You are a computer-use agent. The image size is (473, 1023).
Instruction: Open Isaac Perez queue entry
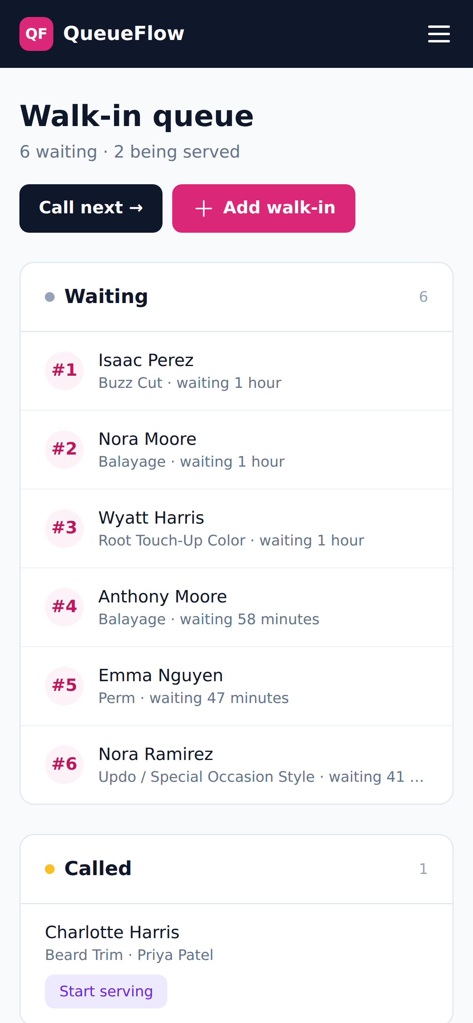coord(236,371)
